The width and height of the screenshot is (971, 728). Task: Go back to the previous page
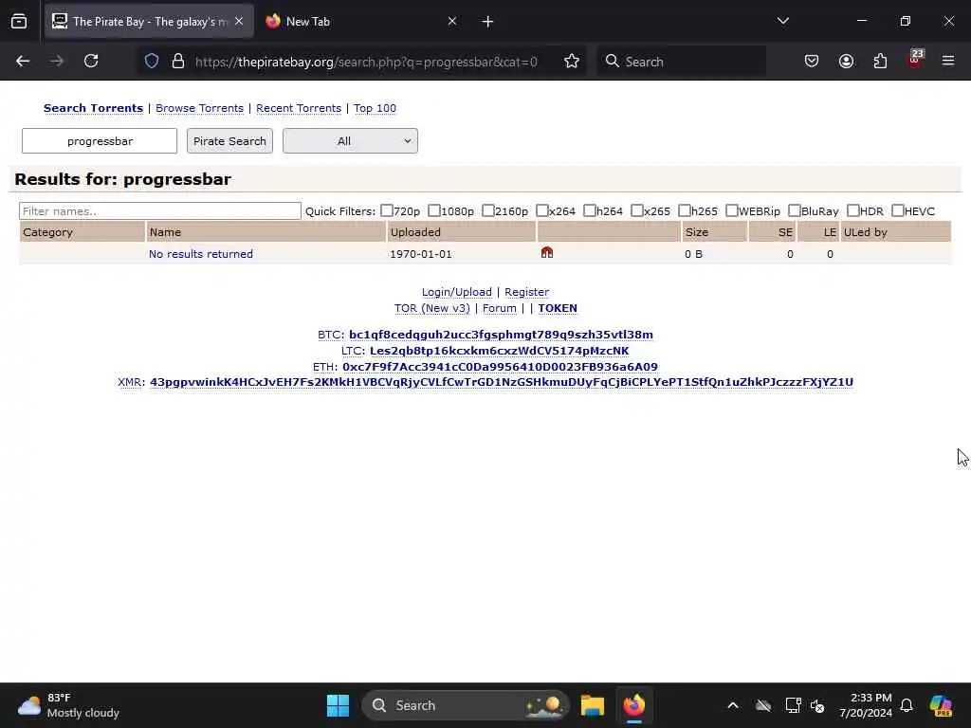point(23,62)
